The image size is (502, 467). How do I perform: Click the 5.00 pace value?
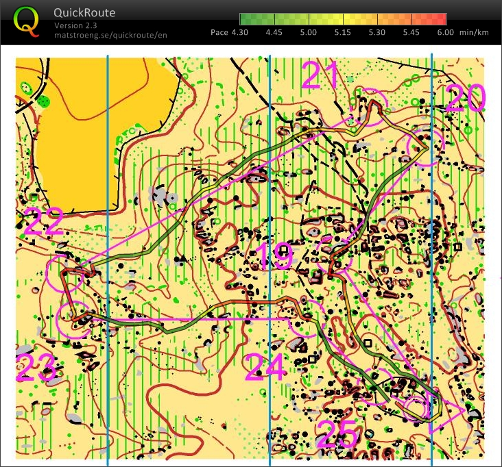coord(309,32)
